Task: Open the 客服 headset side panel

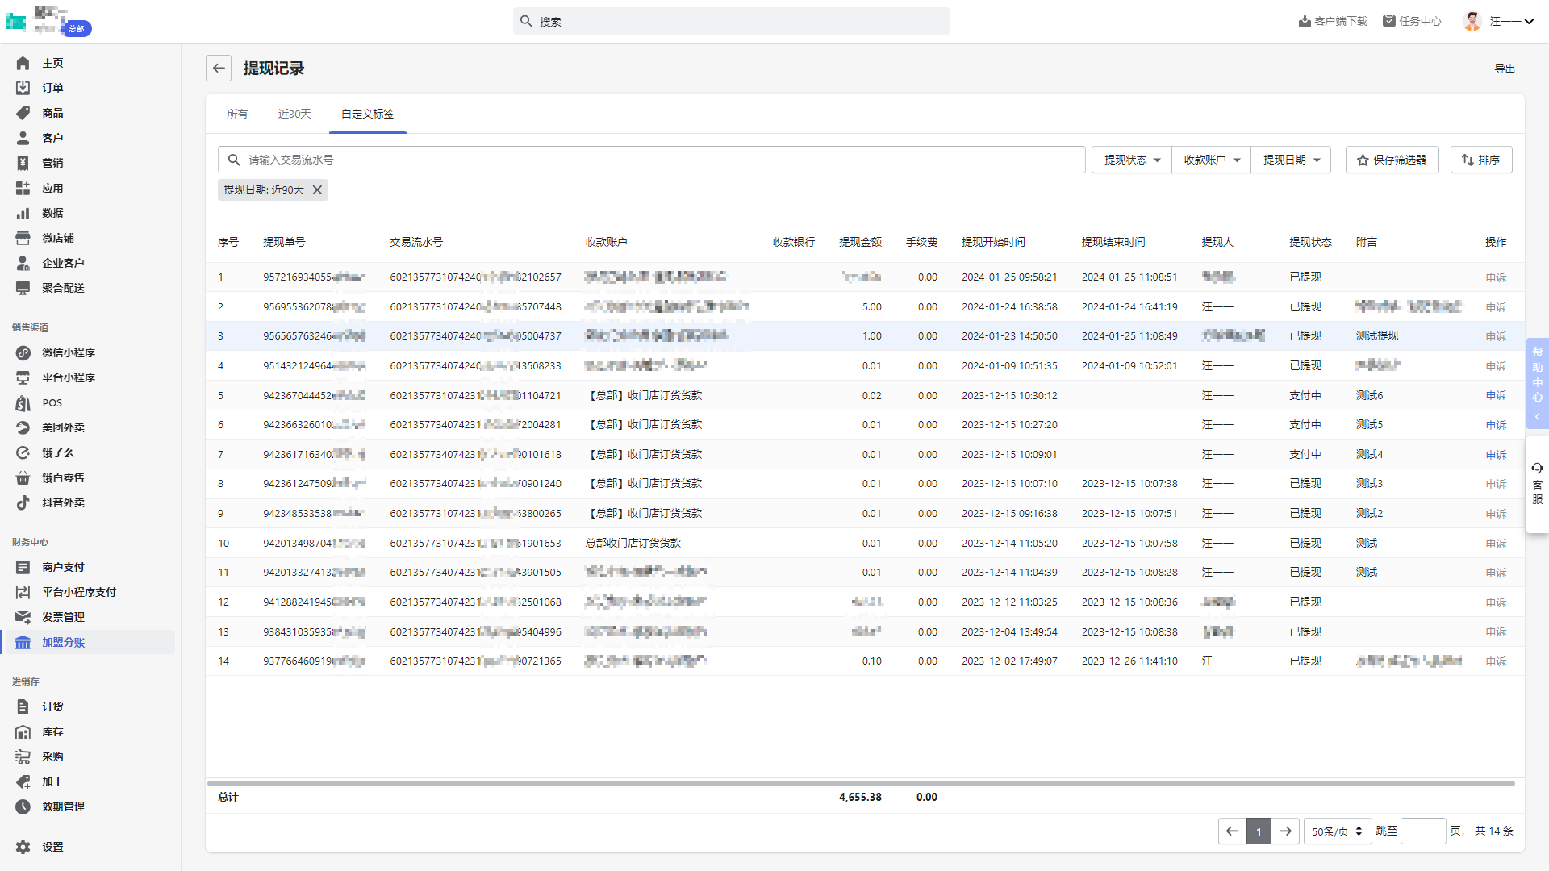Action: click(x=1537, y=484)
